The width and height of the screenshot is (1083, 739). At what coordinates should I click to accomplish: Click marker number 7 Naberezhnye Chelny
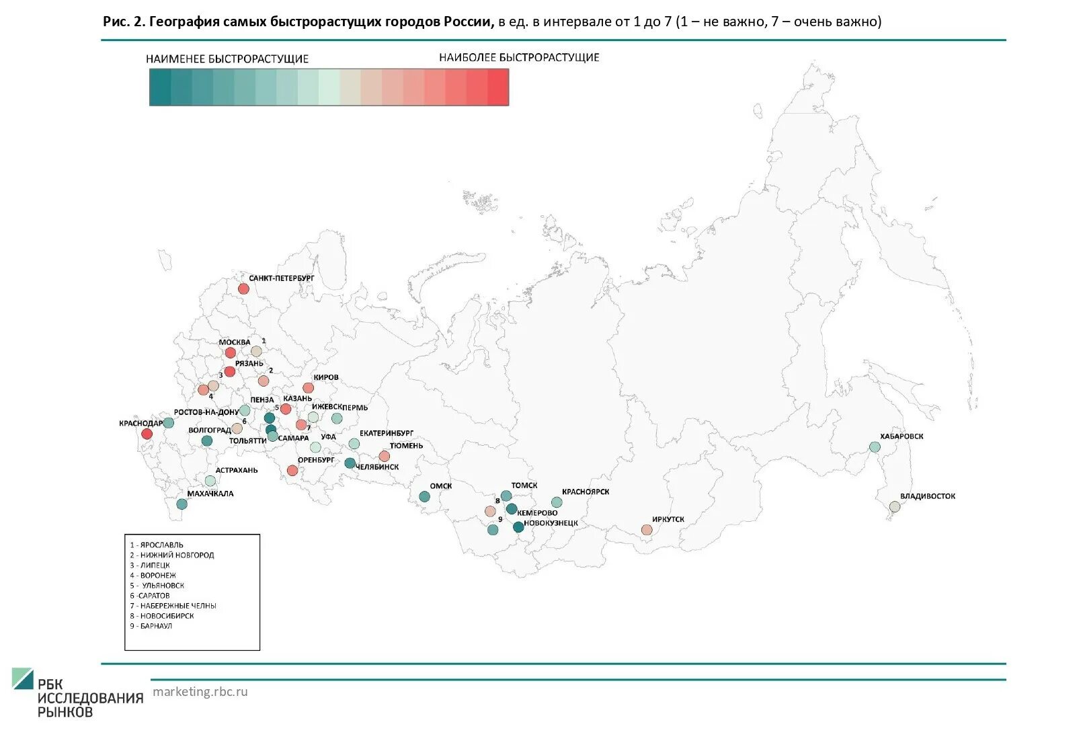pos(301,425)
